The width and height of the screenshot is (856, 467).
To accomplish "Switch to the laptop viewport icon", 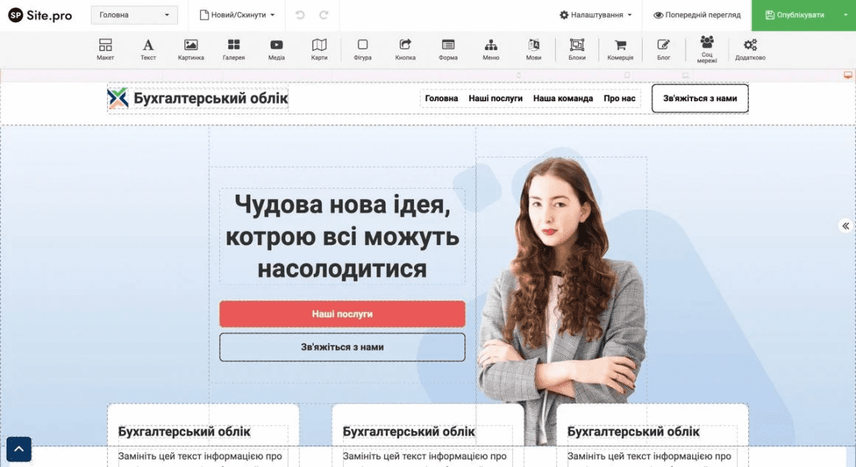I will point(686,75).
